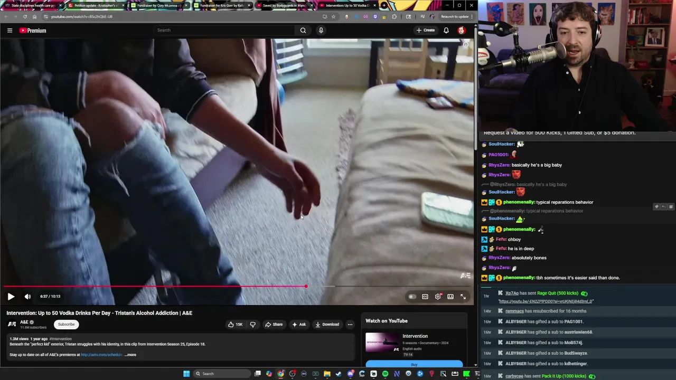Share the Intervention video
Viewport: 676px width, 380px height.
coord(274,325)
